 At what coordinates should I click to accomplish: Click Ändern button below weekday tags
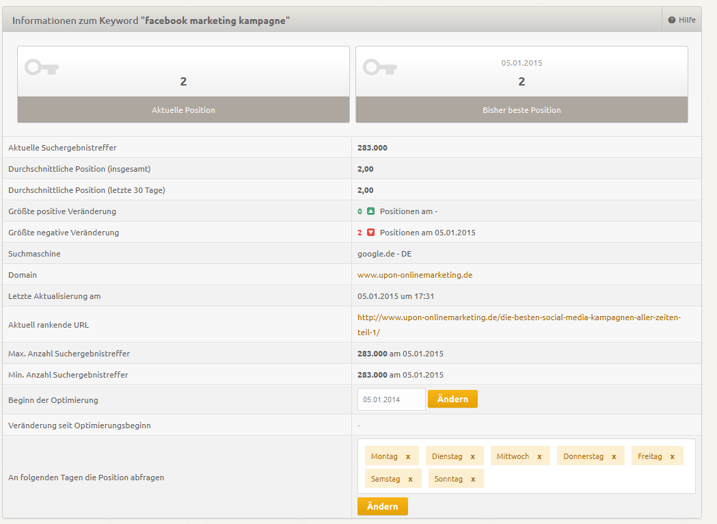point(382,506)
